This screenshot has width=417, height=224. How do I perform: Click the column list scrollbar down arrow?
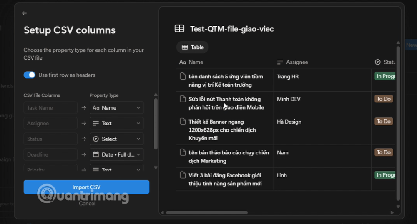(156, 167)
